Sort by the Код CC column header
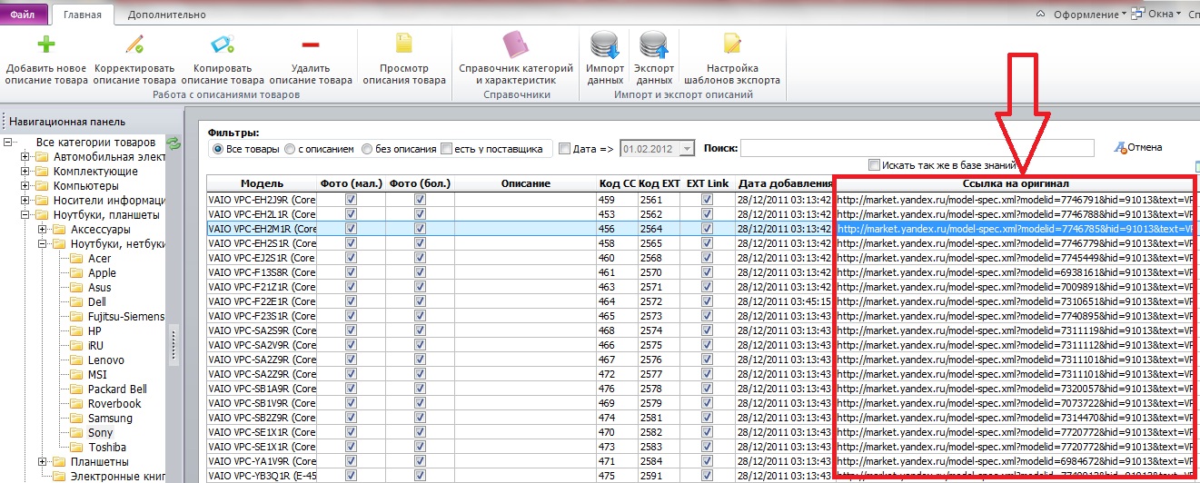This screenshot has width=1200, height=483. 617,183
